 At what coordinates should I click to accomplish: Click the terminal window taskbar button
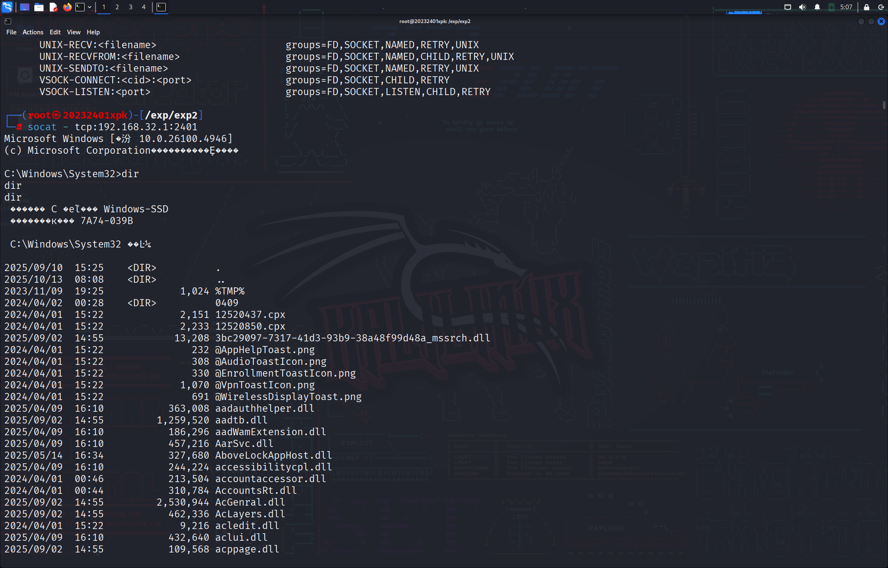(161, 7)
